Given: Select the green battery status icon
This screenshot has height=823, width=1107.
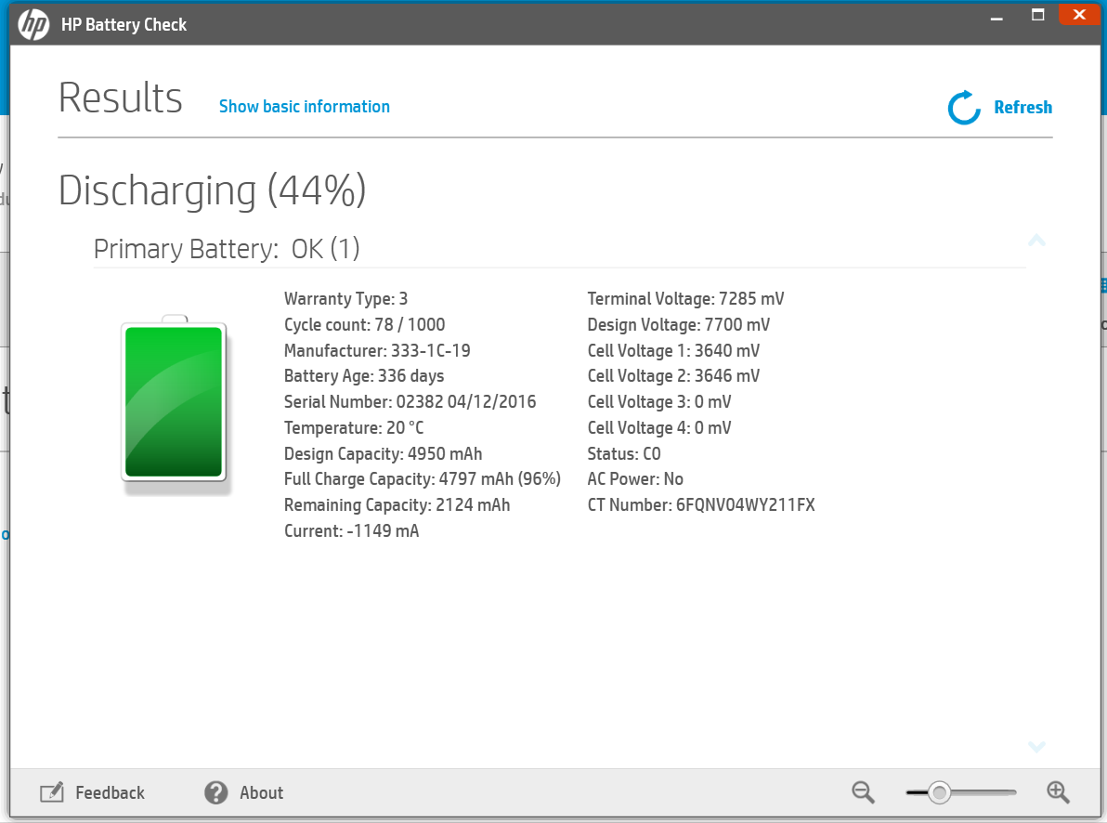Looking at the screenshot, I should click(174, 401).
